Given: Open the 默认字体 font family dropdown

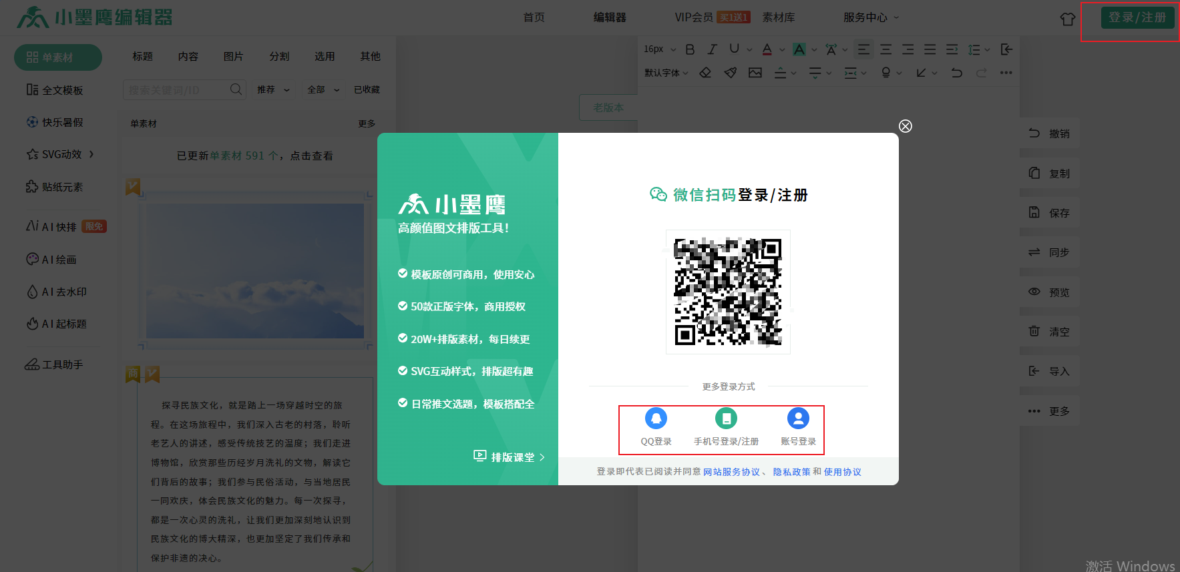Looking at the screenshot, I should [x=666, y=73].
